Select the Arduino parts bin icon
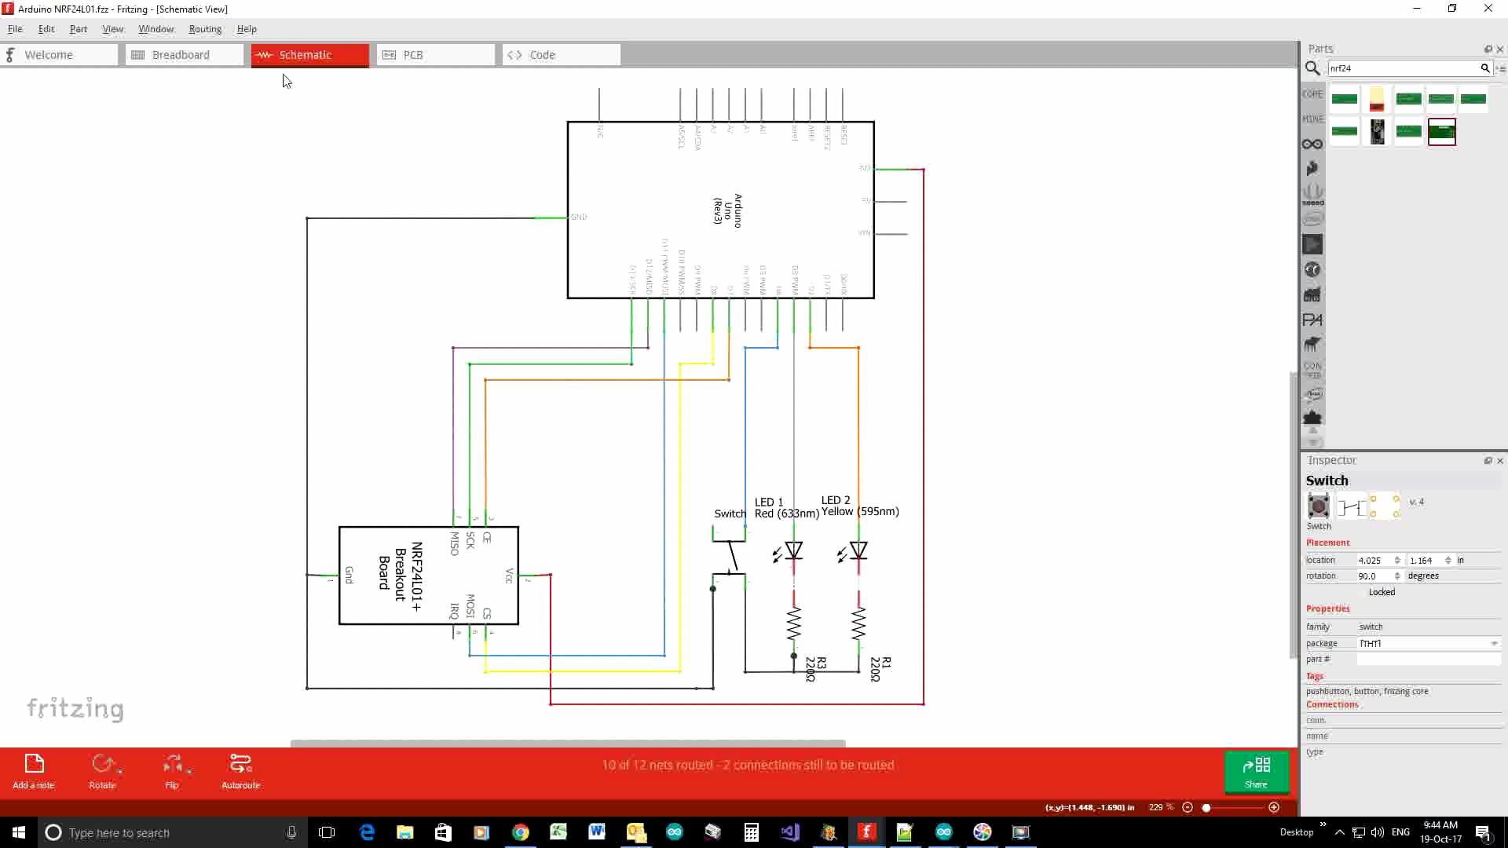1508x848 pixels. point(1312,144)
